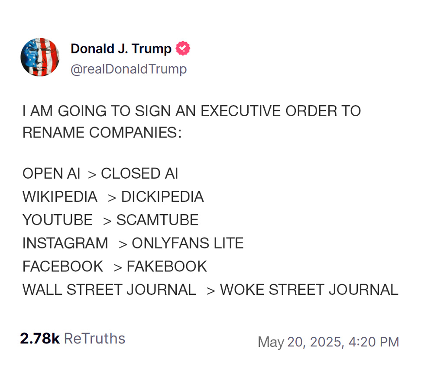Click the 'OPEN AI' text
This screenshot has height=385, width=421.
[51, 173]
